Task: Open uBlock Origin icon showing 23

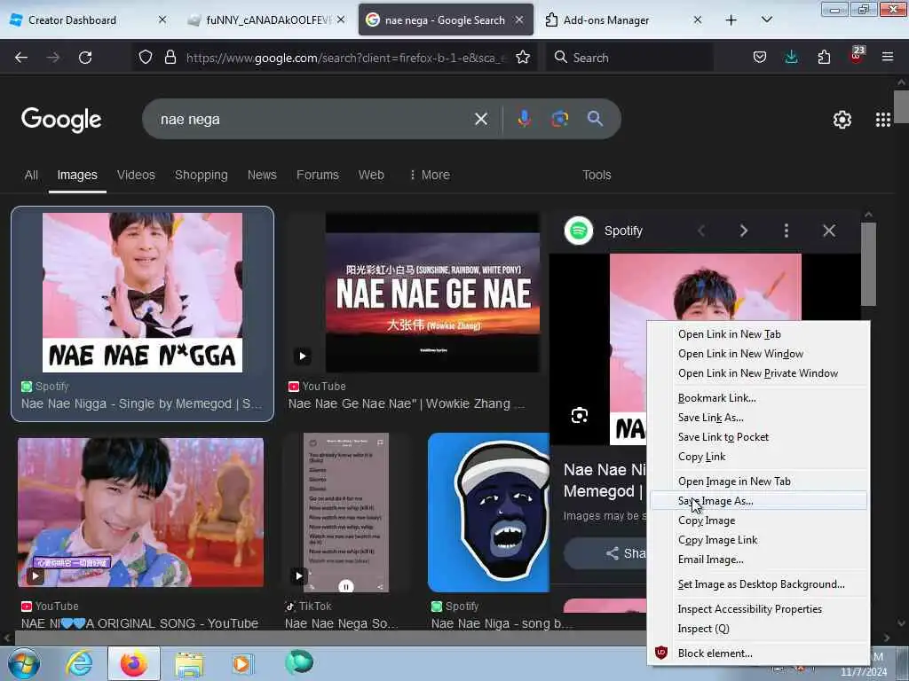Action: pos(857,56)
